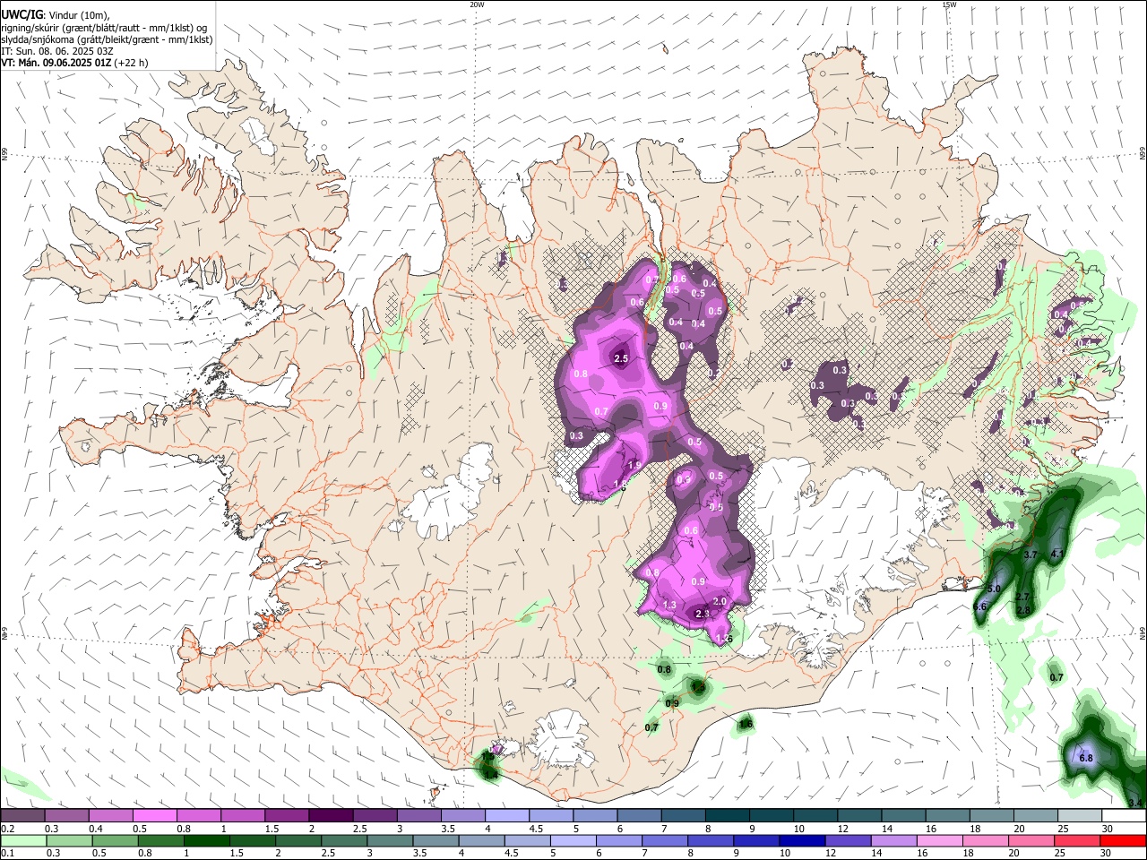
Task: Click the bright pink 0.5–0.8 snow legend swatch
Action: (x=154, y=815)
